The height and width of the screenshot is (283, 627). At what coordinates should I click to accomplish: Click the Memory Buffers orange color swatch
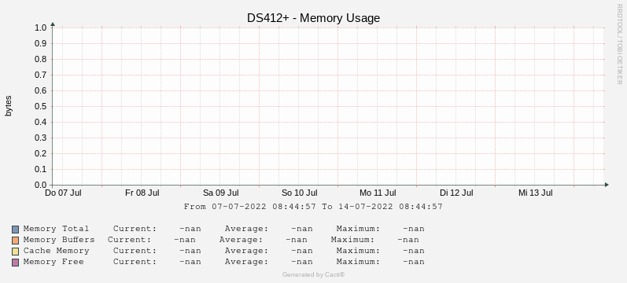(x=16, y=241)
